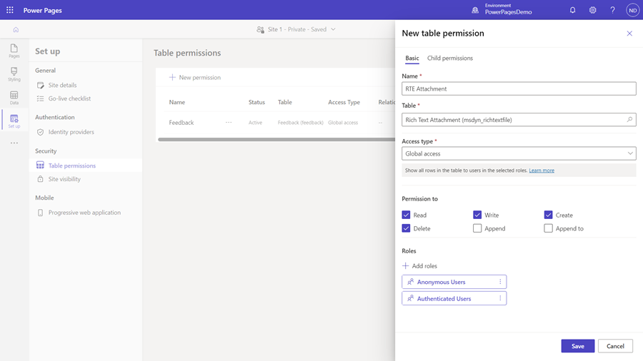Expand the Access type dropdown
This screenshot has height=361, width=643.
click(x=519, y=153)
